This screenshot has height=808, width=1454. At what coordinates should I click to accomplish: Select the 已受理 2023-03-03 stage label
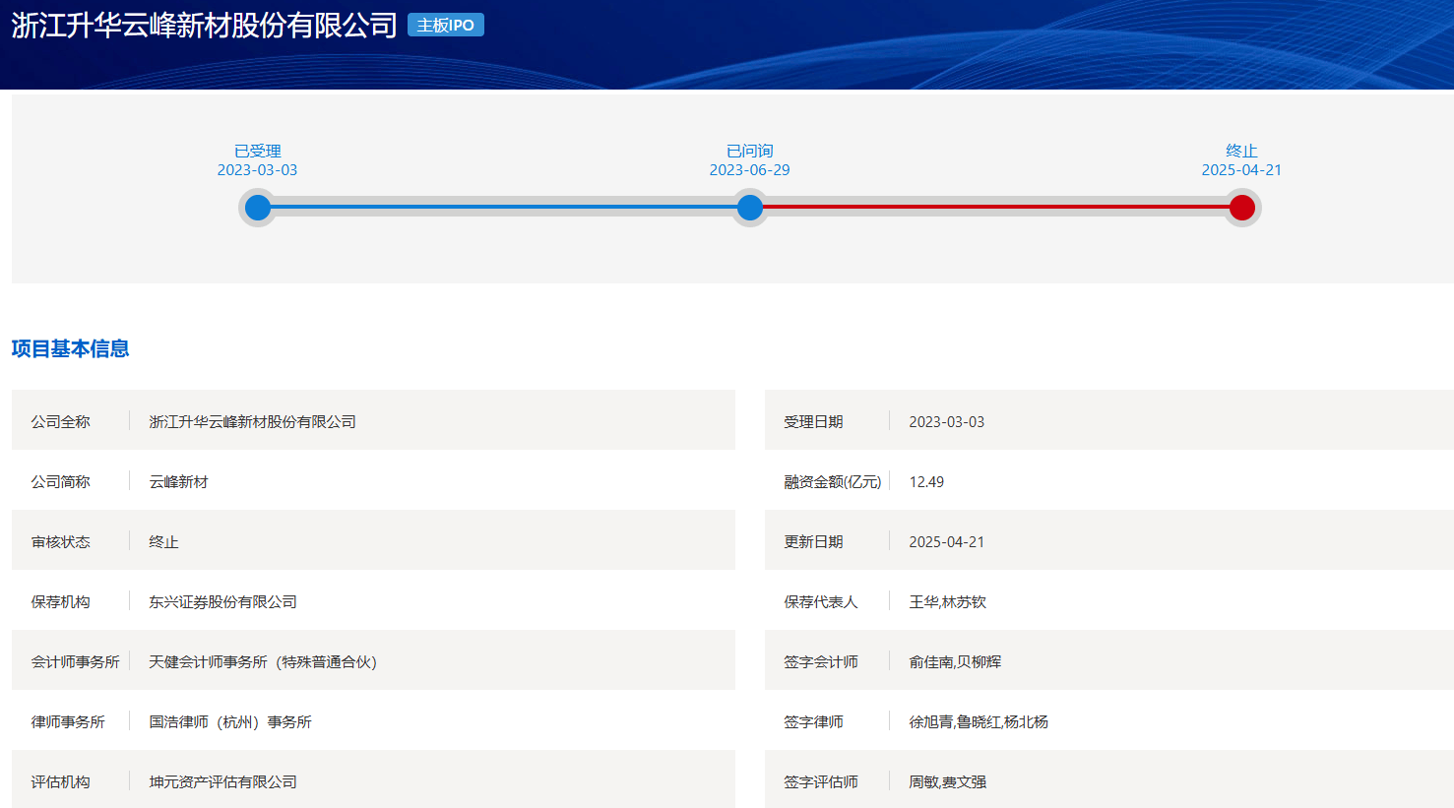[258, 160]
